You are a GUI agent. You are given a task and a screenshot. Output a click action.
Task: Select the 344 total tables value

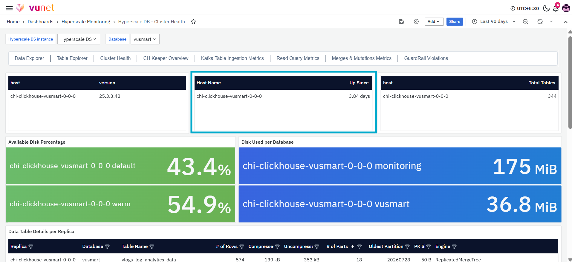tap(552, 96)
